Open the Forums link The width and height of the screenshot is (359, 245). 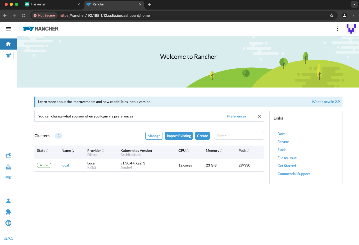click(x=283, y=142)
